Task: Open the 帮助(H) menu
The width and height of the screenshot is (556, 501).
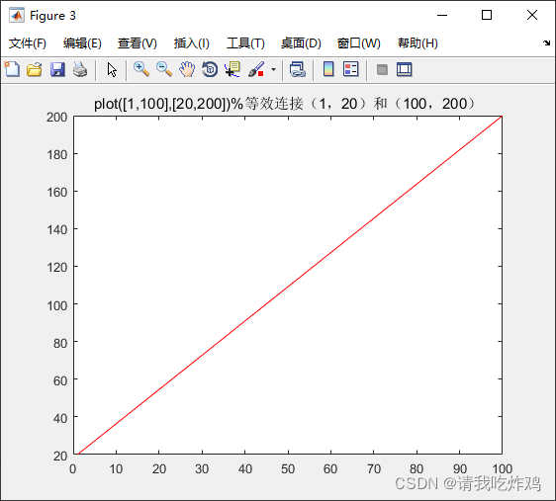Action: click(x=417, y=43)
